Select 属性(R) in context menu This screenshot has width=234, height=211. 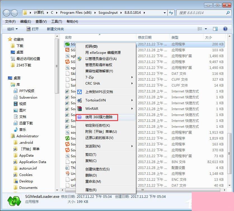pyautogui.click(x=91, y=190)
